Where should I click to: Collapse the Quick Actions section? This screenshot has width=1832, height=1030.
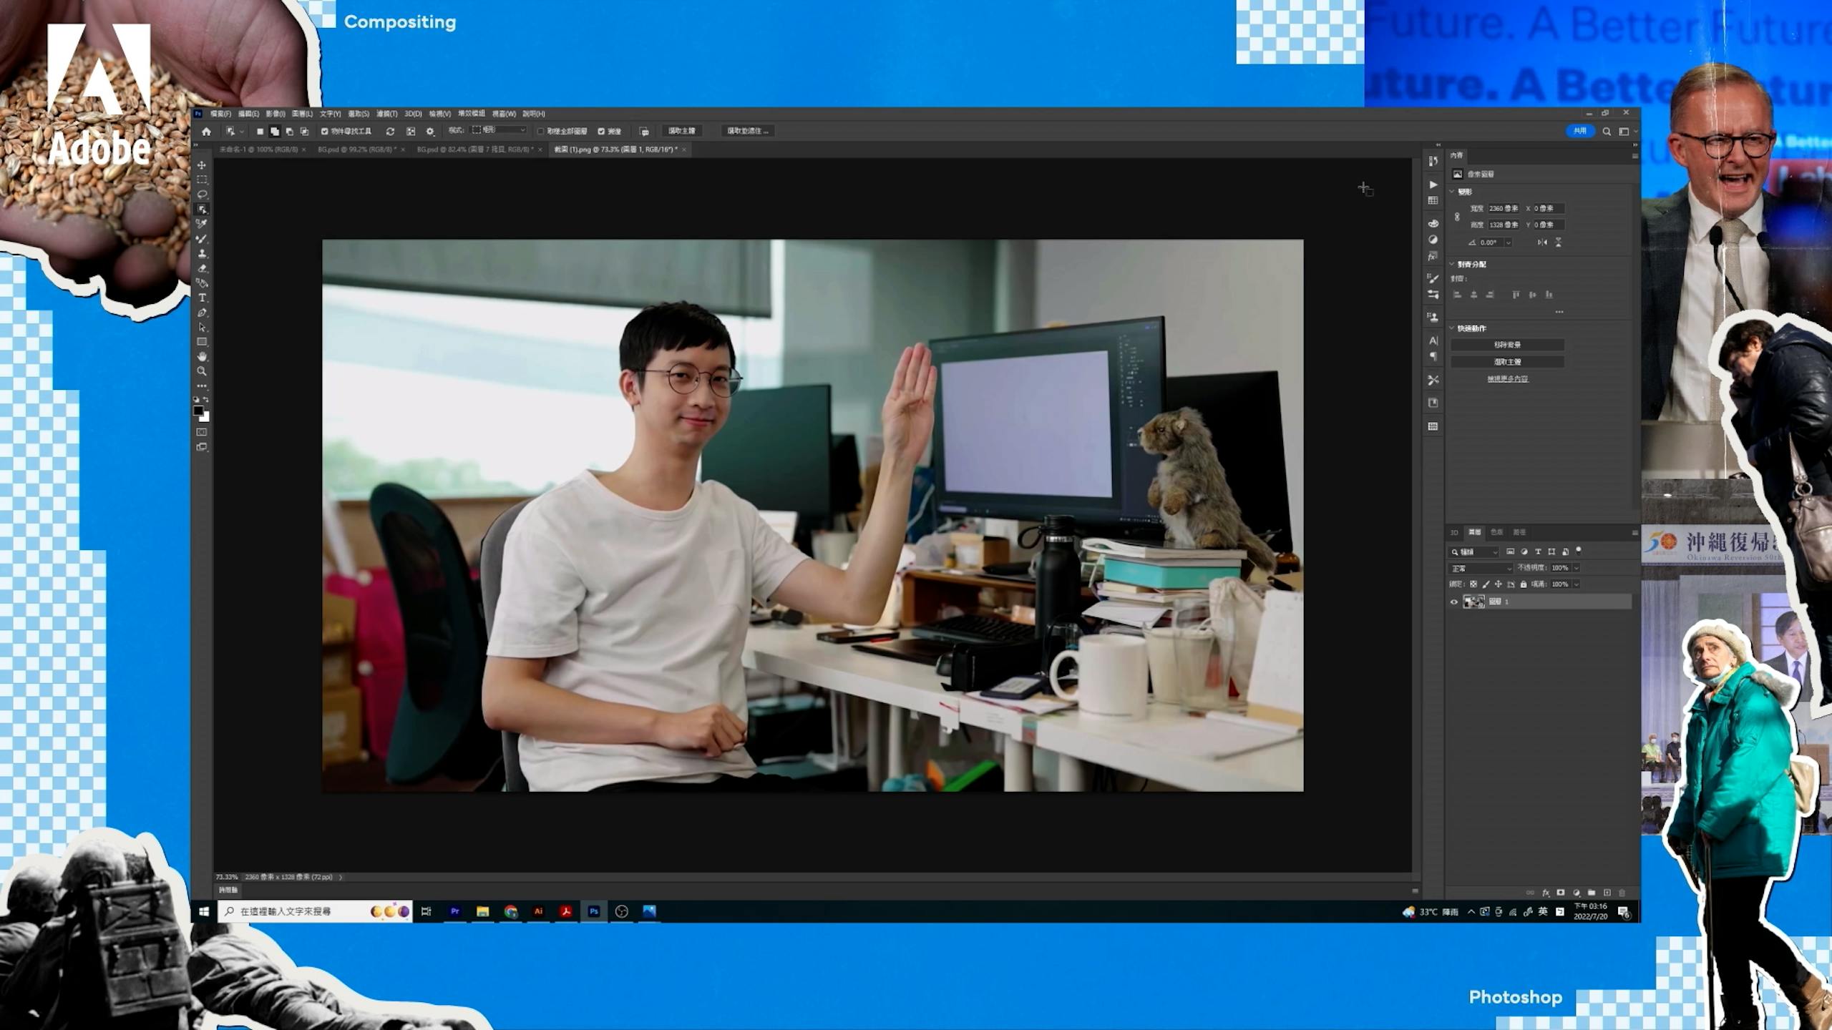pos(1452,328)
